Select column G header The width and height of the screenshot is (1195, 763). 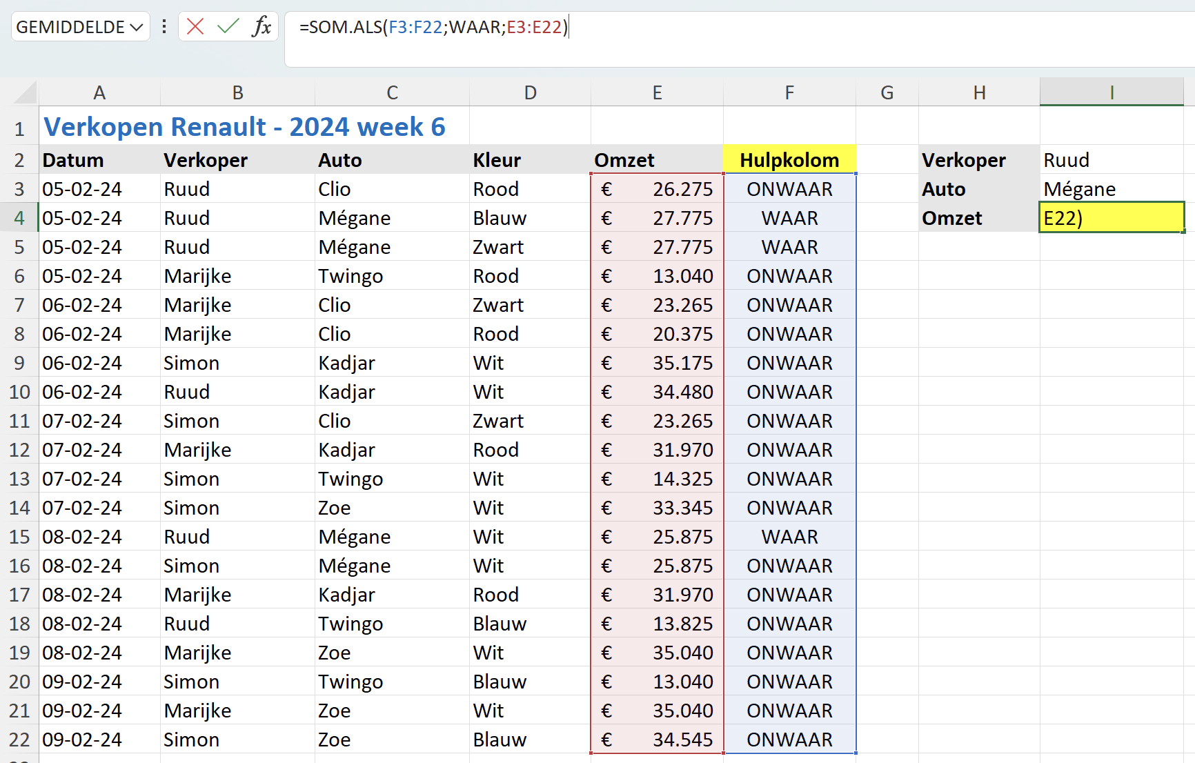(887, 92)
